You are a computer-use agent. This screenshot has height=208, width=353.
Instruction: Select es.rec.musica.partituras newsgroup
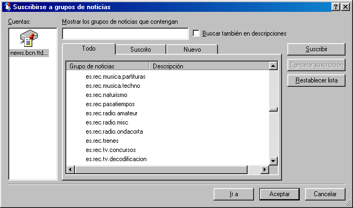pos(116,77)
